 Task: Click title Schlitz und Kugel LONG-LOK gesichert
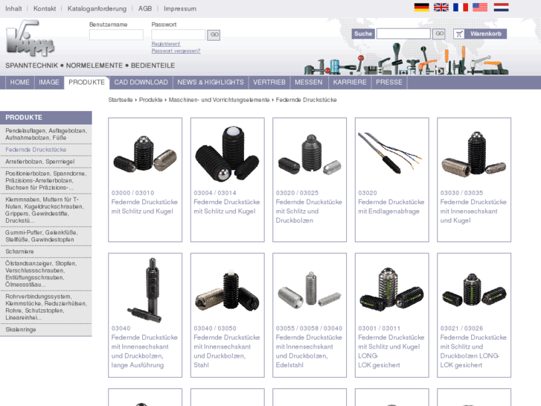391,351
